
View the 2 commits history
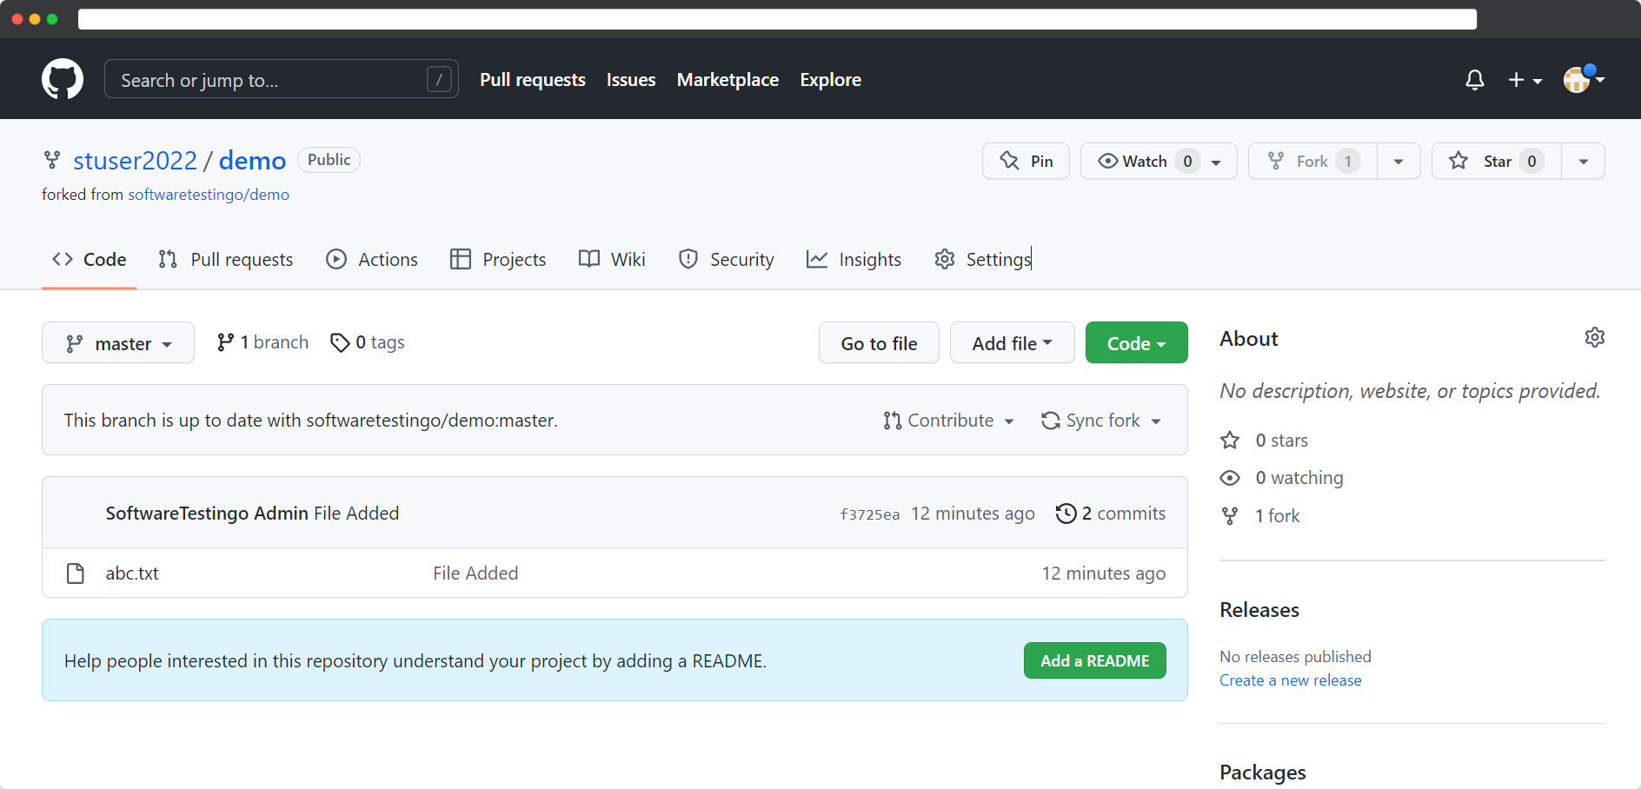tap(1111, 514)
